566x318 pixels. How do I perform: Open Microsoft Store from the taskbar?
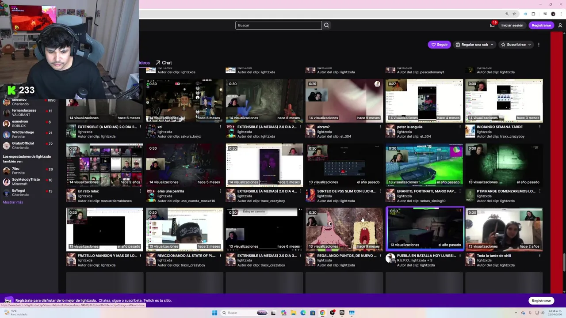(313, 313)
